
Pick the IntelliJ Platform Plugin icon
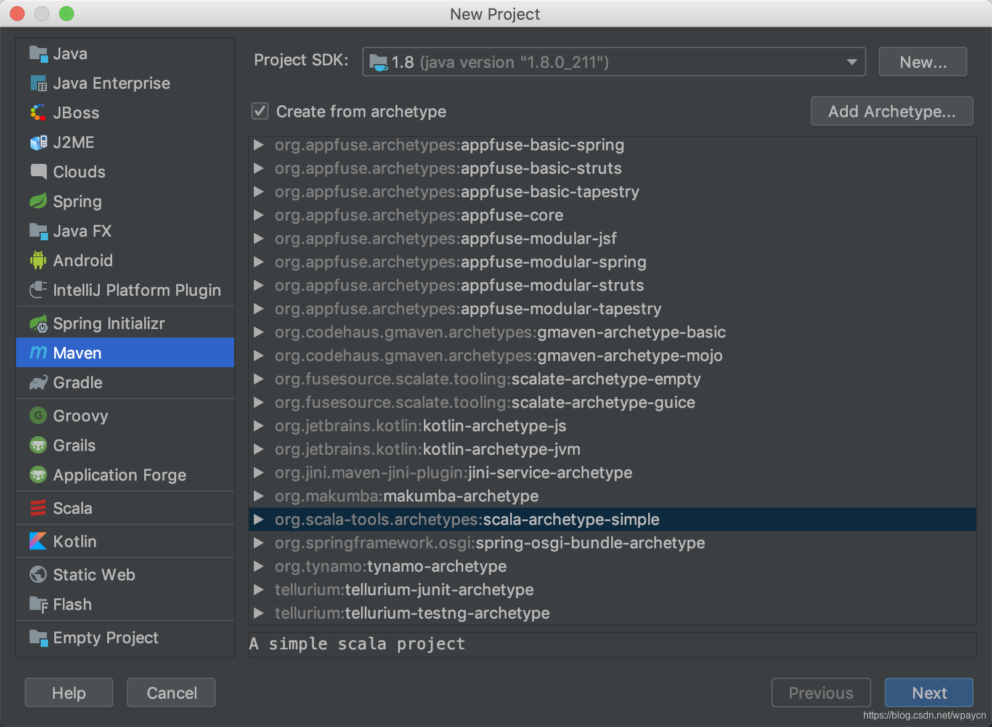tap(38, 290)
